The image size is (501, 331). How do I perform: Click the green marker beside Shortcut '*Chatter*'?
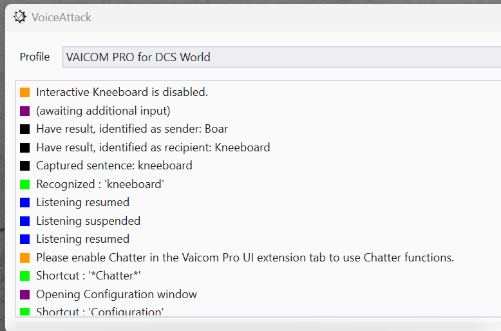pyautogui.click(x=25, y=276)
